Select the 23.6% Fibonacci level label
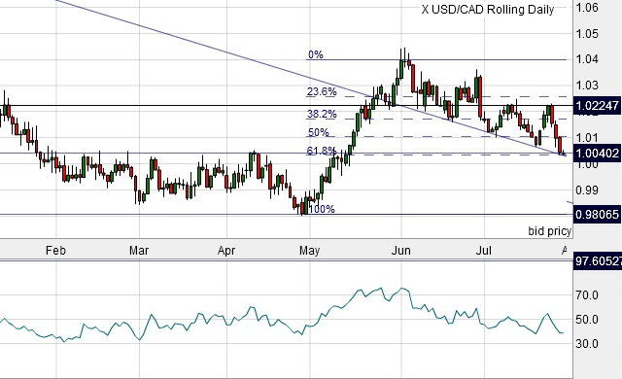 click(322, 91)
